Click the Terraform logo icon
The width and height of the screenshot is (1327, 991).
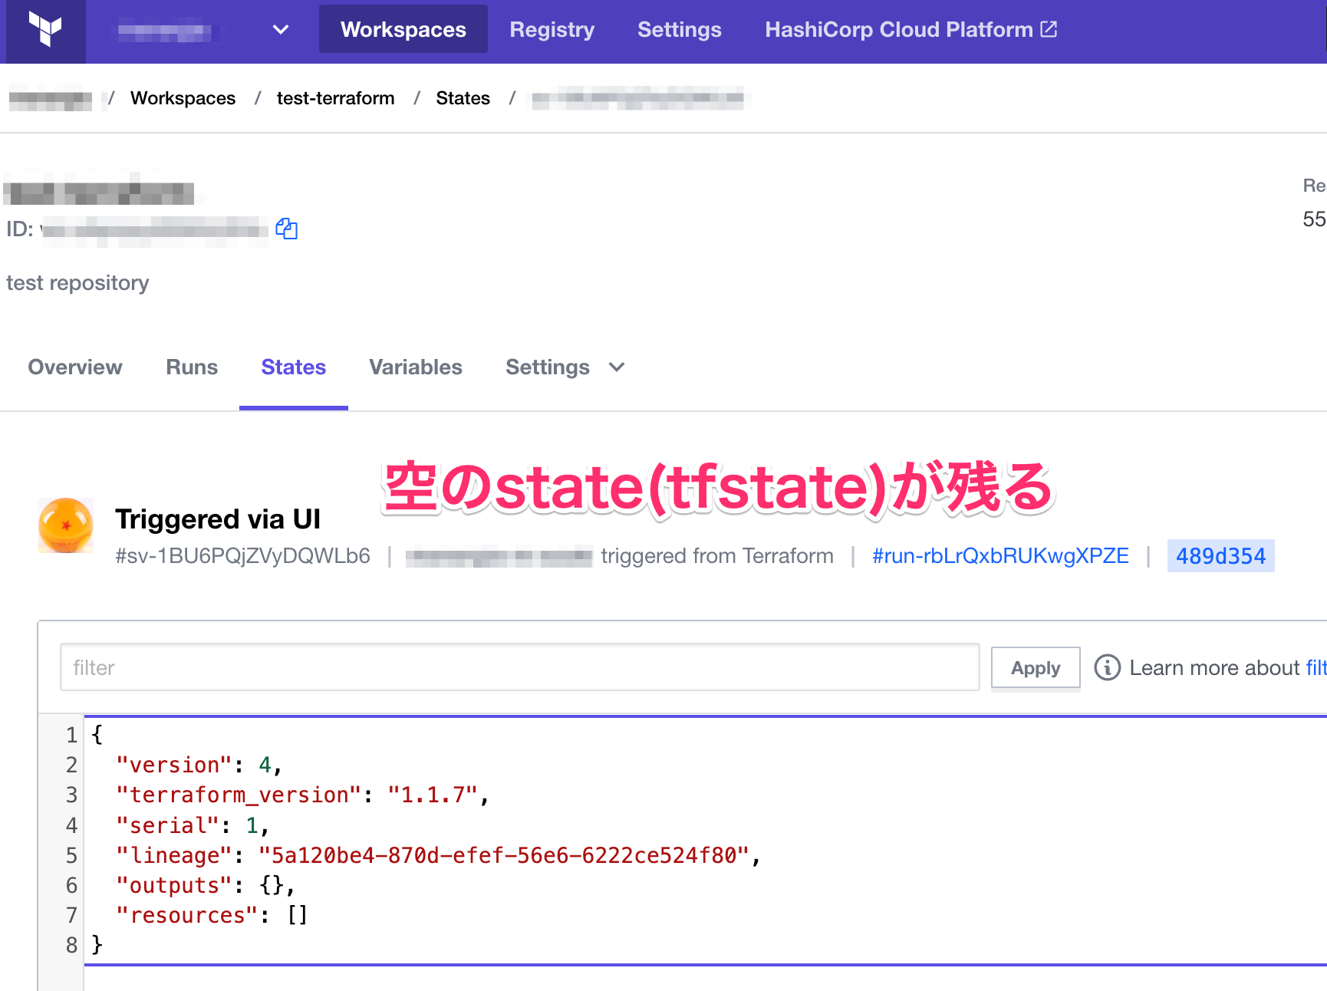[x=46, y=30]
